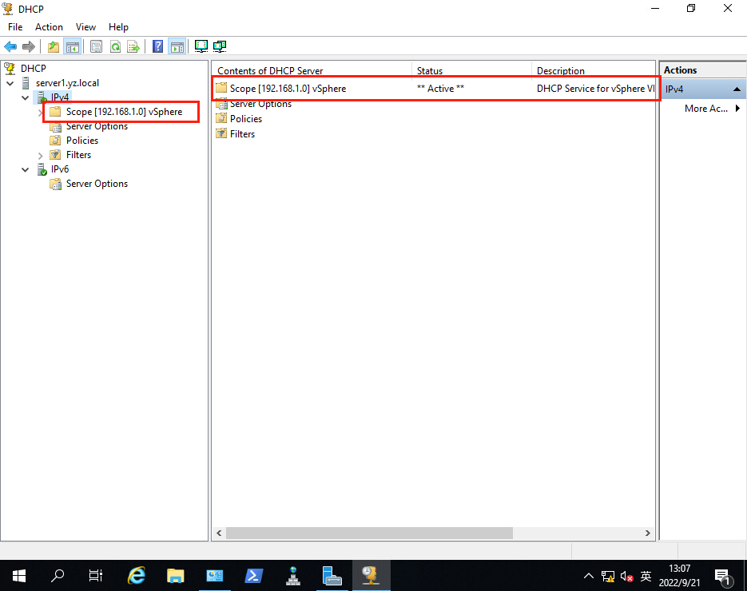Collapse the IPv4 tree node
Screen dimensions: 747x591
point(25,97)
